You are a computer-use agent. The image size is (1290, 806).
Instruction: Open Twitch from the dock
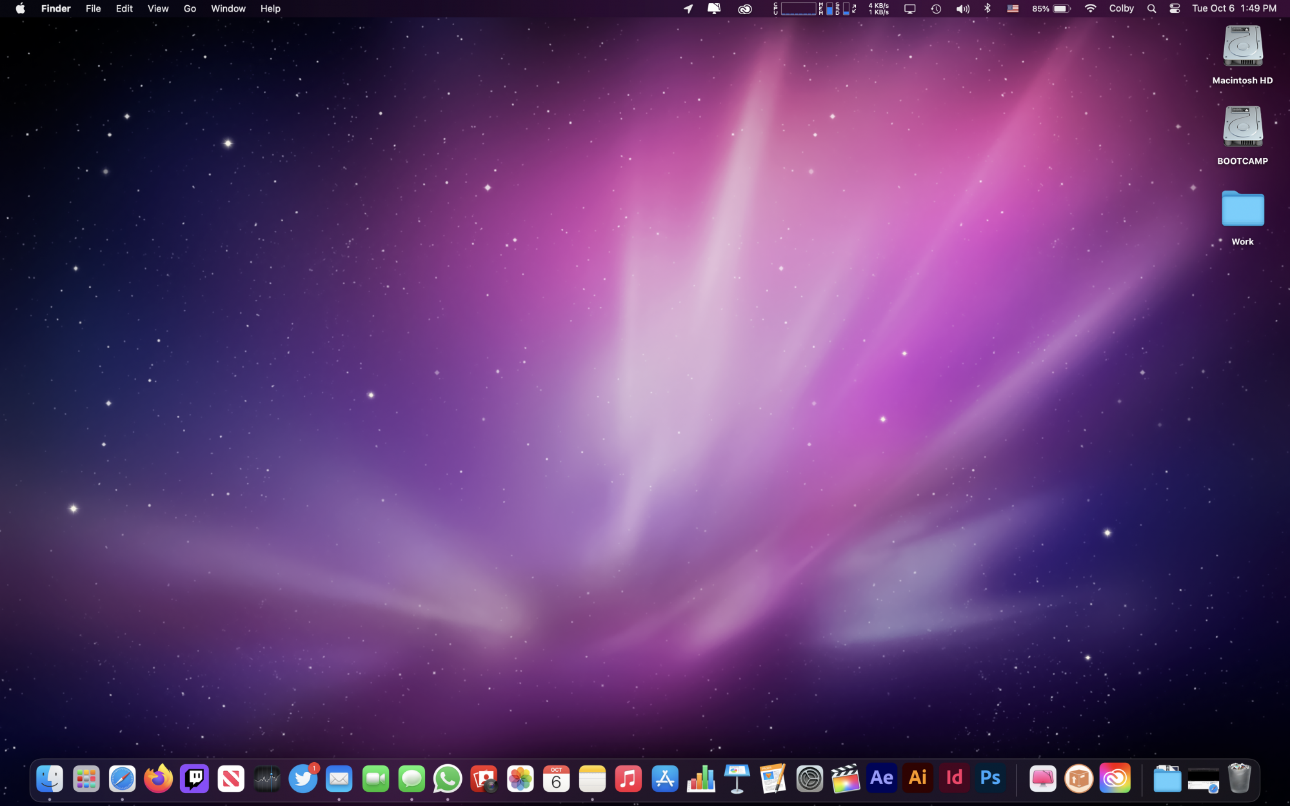click(194, 779)
